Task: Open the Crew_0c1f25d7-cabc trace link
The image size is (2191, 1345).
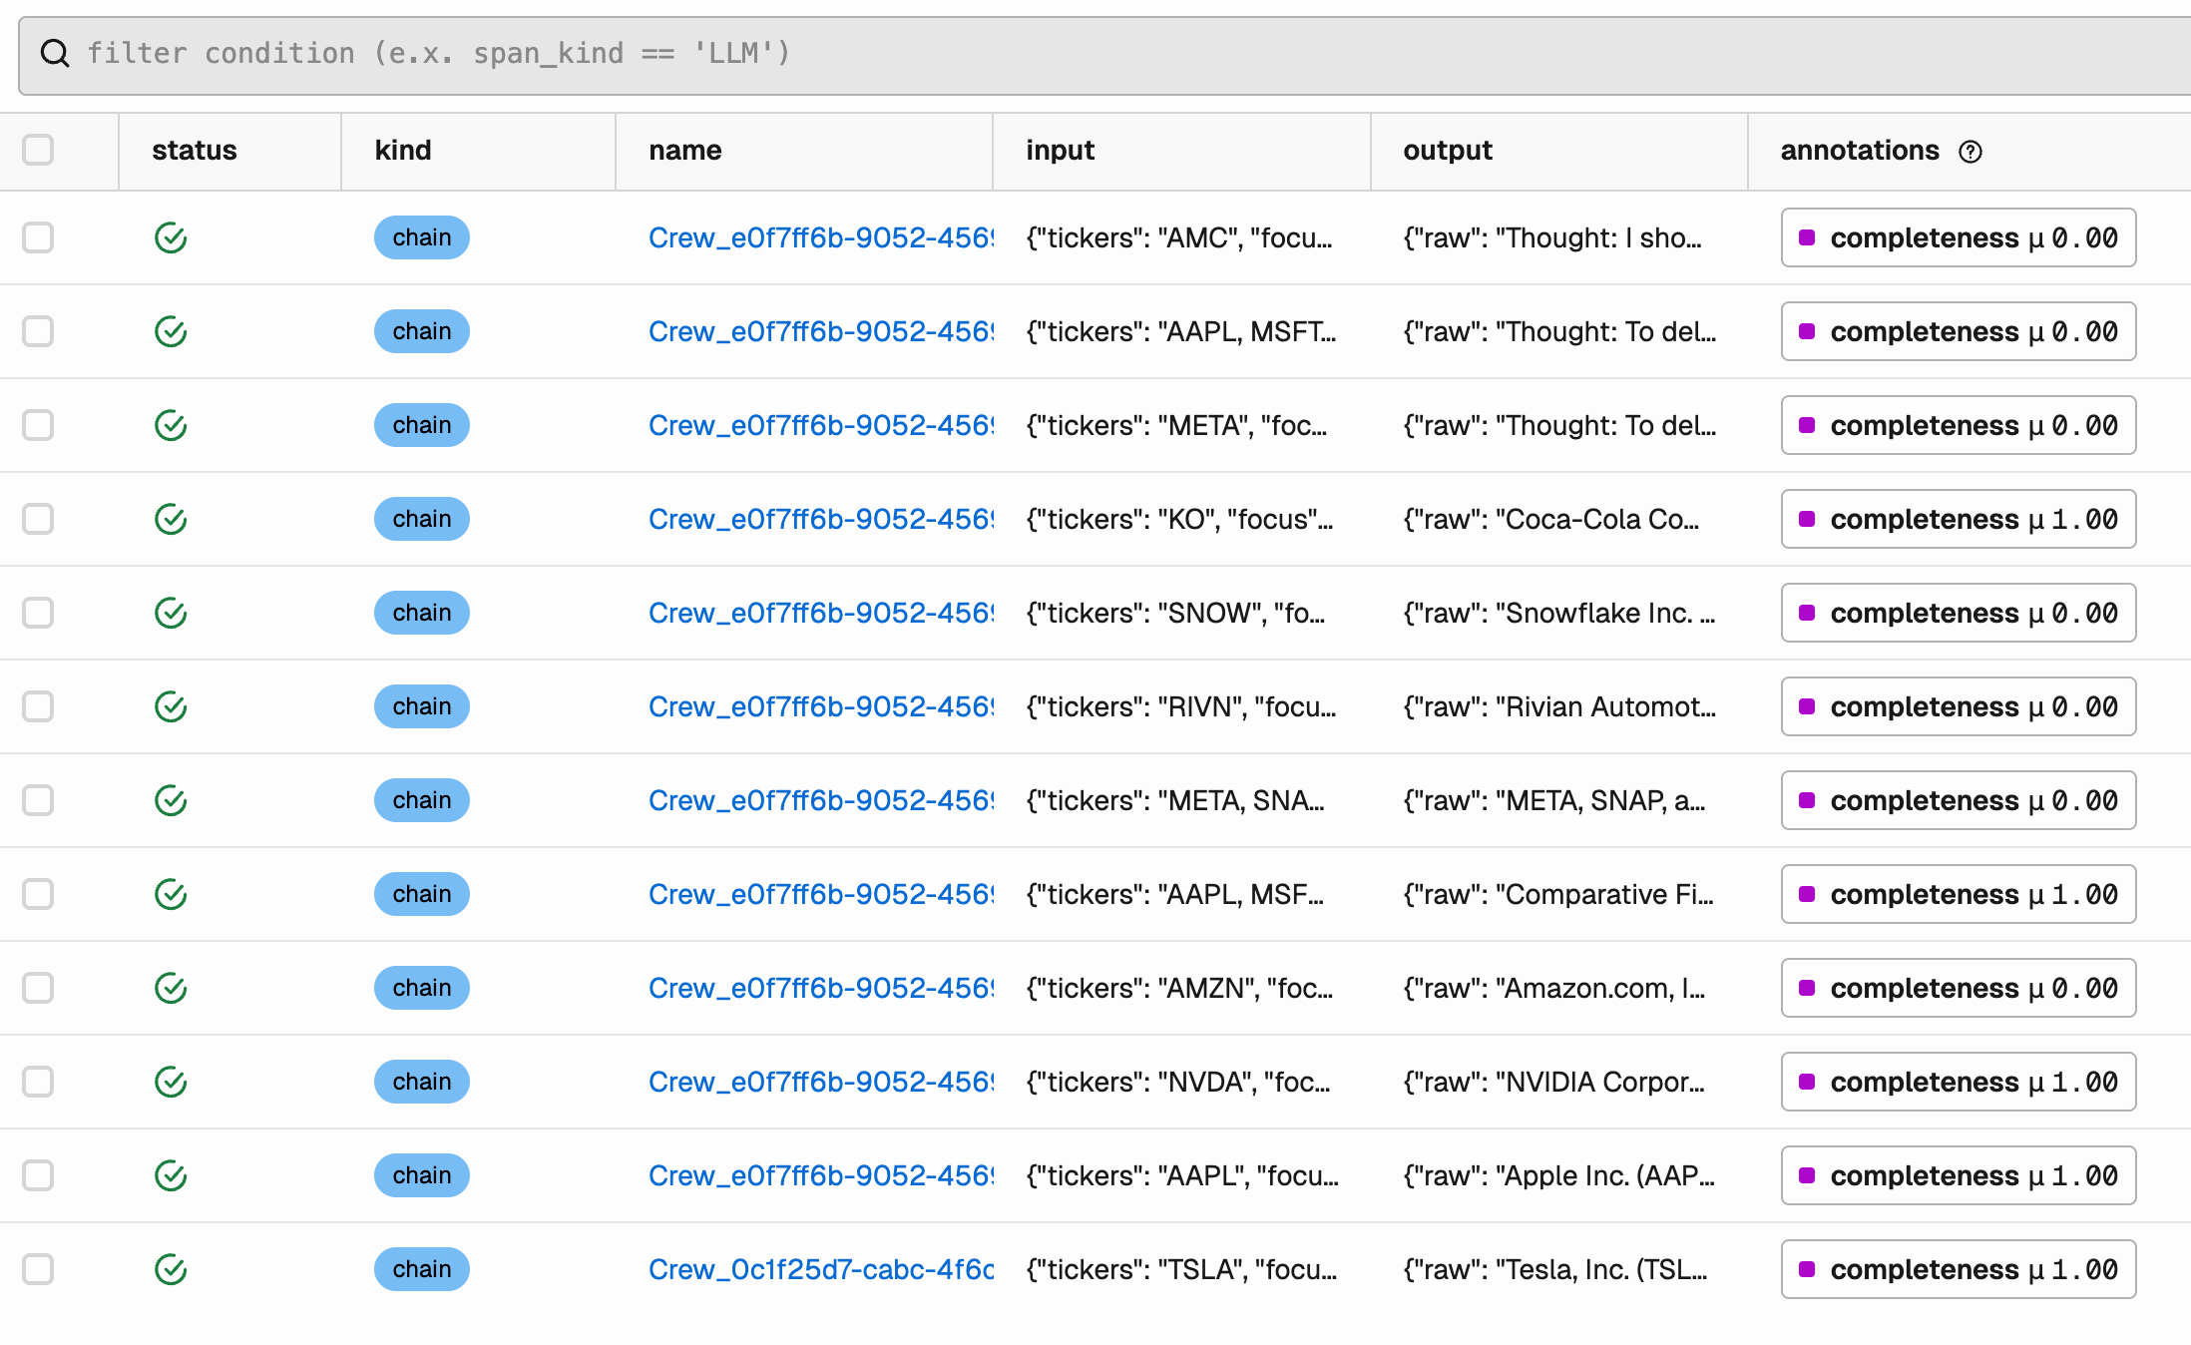Action: [x=820, y=1270]
